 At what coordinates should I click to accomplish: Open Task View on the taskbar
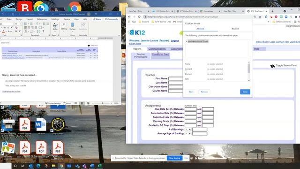click(x=23, y=166)
